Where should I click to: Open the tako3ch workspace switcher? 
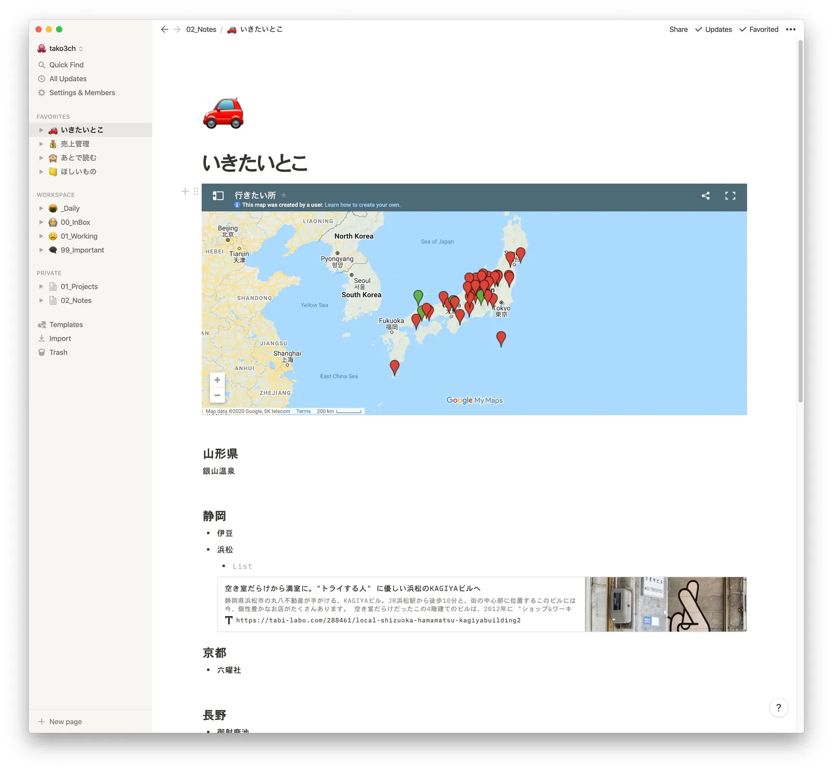pyautogui.click(x=60, y=48)
